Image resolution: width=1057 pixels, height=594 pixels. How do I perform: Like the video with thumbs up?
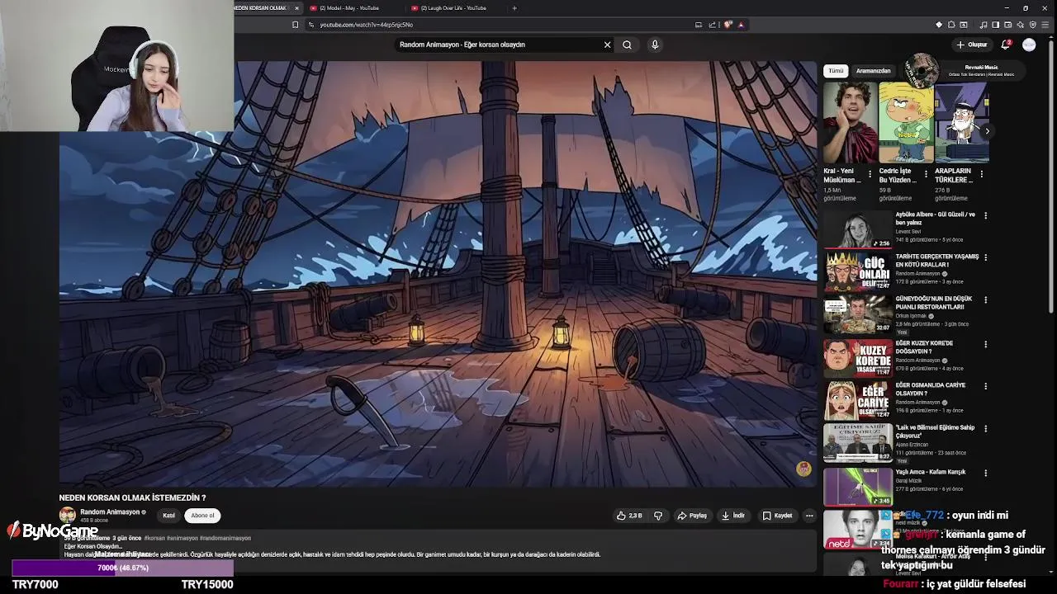coord(629,516)
